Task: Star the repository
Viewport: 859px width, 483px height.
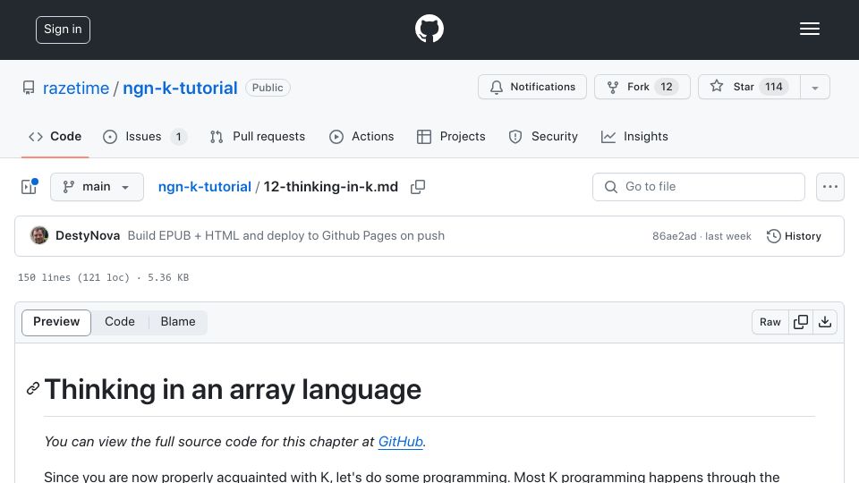Action: tap(749, 87)
